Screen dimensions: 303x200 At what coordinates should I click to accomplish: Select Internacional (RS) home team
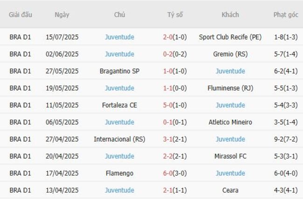coord(119,139)
